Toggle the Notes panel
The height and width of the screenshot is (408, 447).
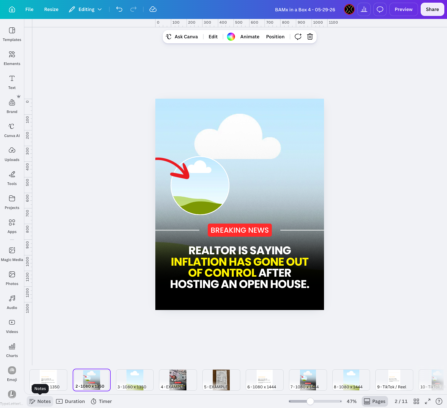(x=40, y=401)
